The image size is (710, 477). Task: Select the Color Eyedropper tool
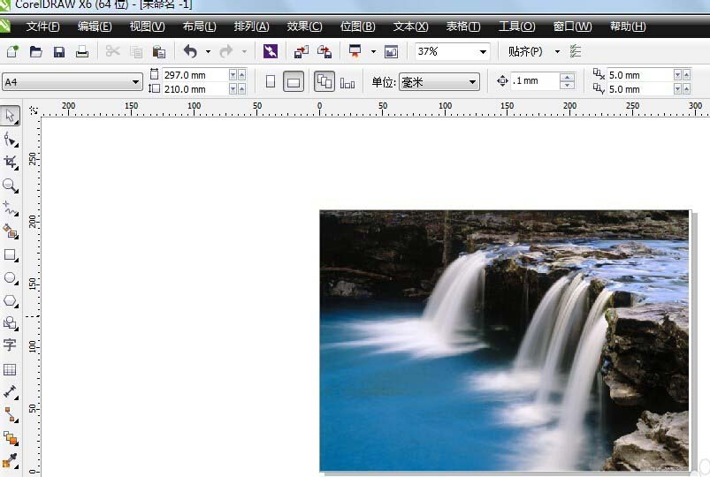coord(10,461)
